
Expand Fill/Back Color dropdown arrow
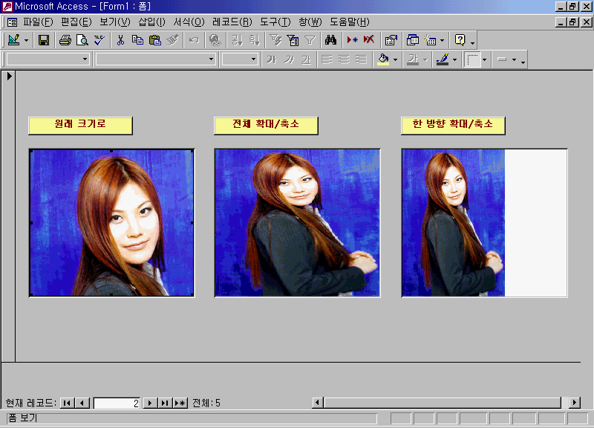tap(395, 60)
